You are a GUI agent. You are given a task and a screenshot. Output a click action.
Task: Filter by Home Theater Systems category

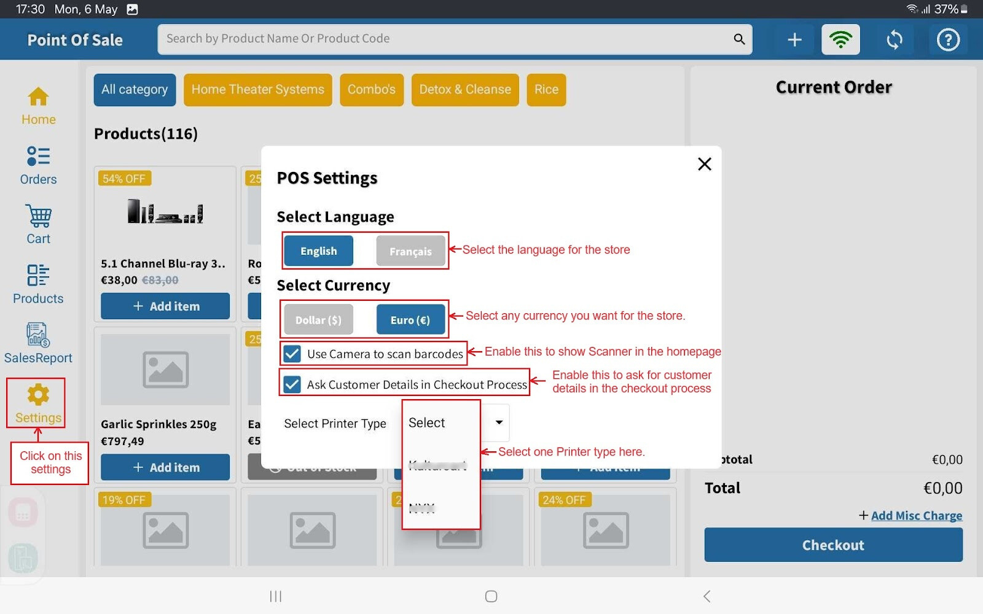click(257, 90)
